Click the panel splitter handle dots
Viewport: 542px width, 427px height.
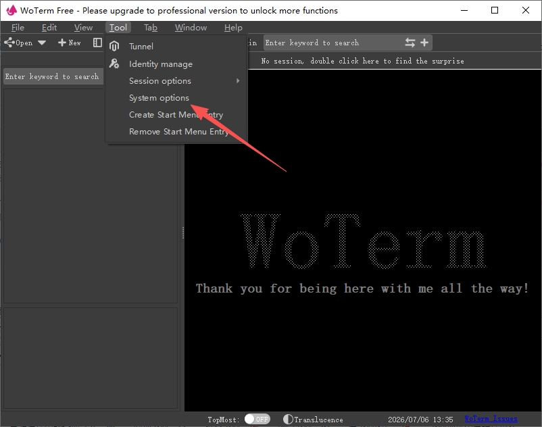183,233
